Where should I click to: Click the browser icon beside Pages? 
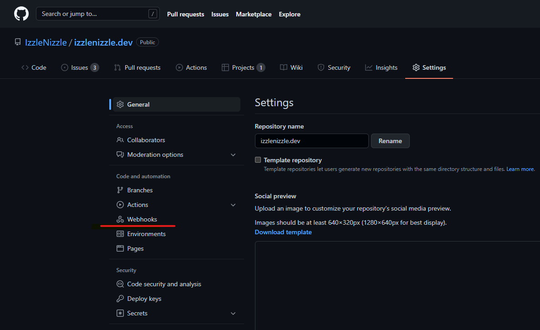(x=120, y=248)
